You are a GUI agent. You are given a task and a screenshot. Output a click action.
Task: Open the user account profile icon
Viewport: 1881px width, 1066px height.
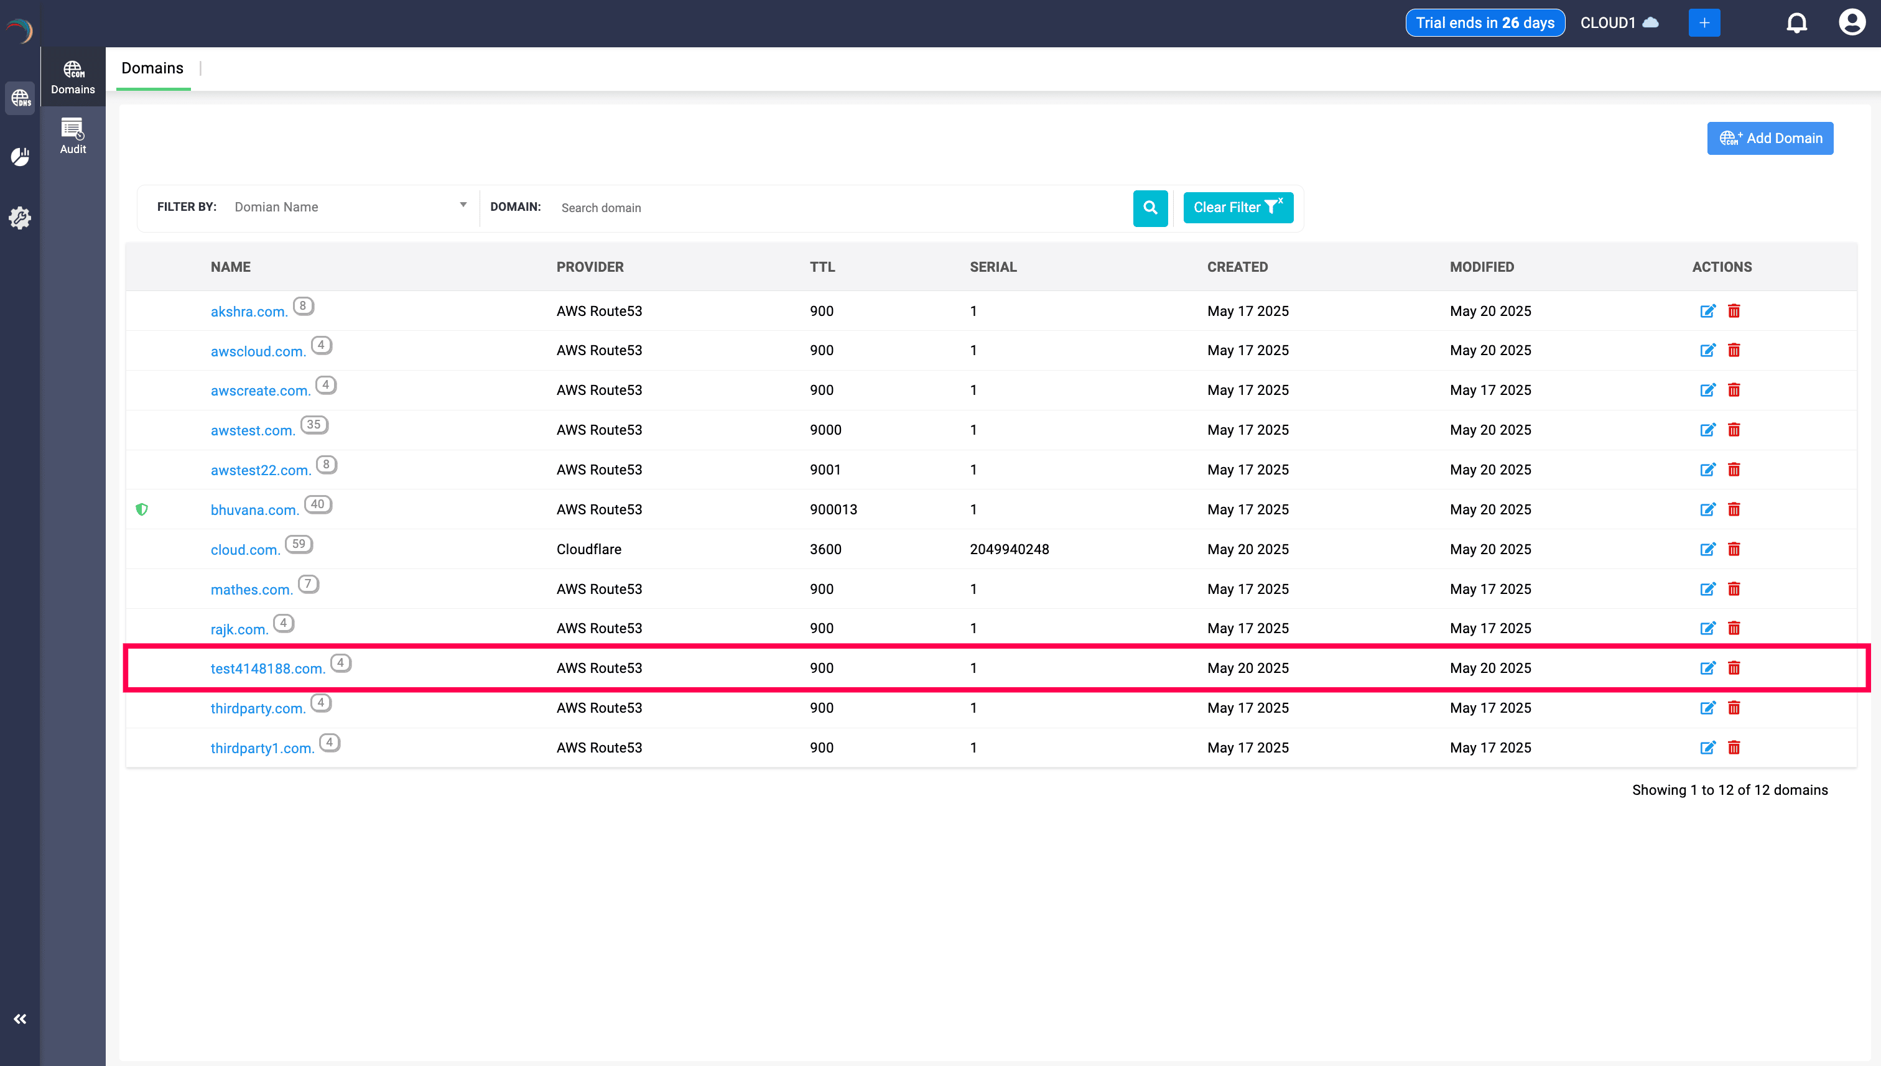tap(1852, 22)
